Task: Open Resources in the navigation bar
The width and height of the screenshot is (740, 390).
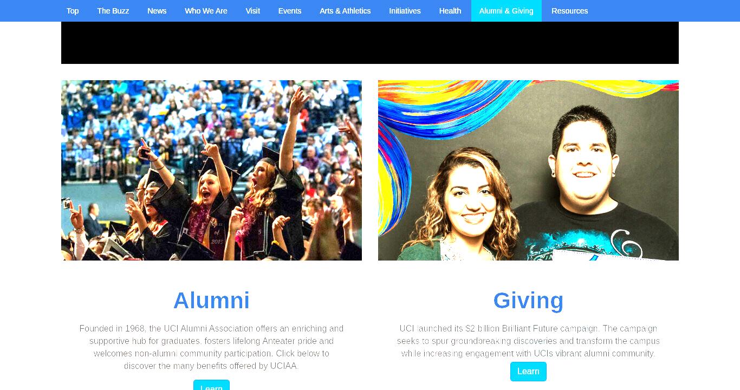Action: click(x=569, y=11)
